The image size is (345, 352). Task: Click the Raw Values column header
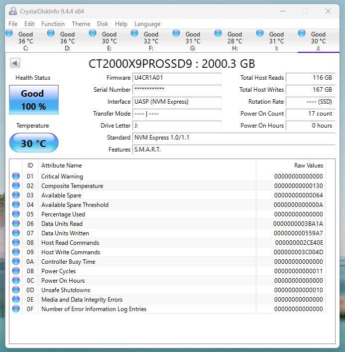[308, 166]
